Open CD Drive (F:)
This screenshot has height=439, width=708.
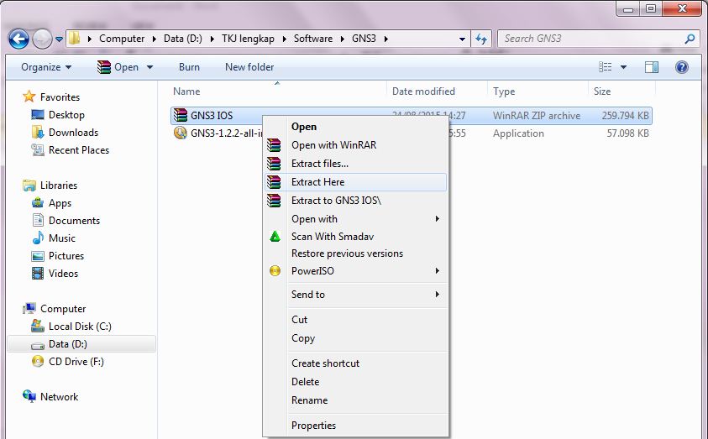[67, 362]
